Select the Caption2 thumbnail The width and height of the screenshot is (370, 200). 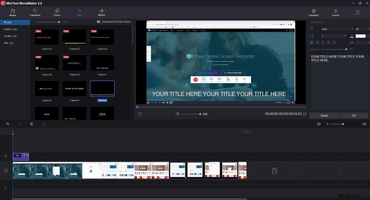point(47,89)
